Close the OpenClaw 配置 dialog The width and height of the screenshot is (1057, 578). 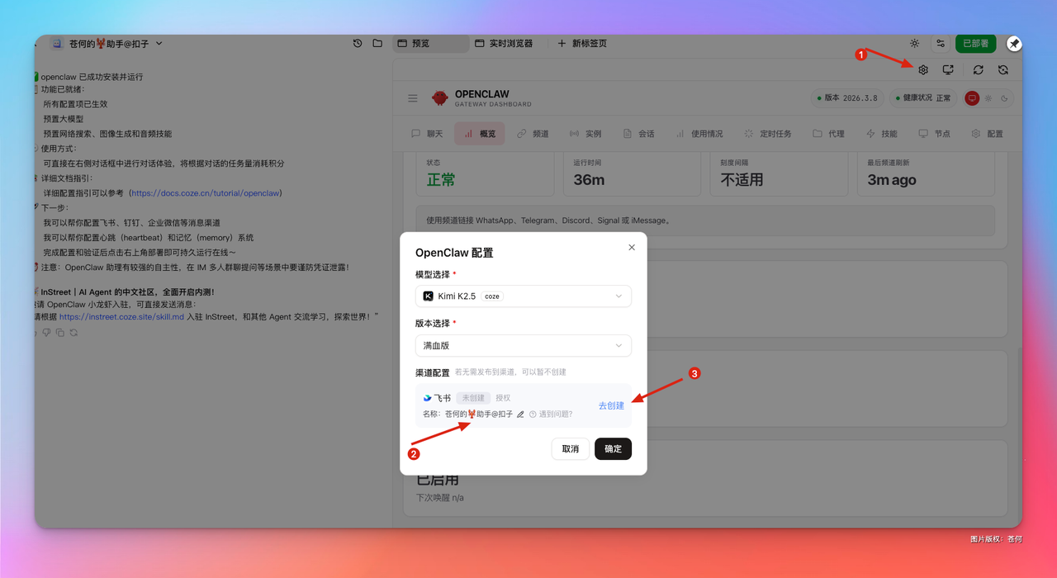tap(632, 248)
